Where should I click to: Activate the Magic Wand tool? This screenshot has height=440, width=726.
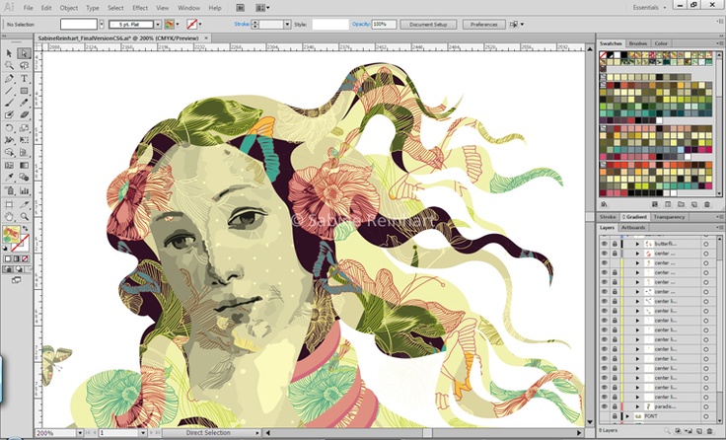coord(9,65)
